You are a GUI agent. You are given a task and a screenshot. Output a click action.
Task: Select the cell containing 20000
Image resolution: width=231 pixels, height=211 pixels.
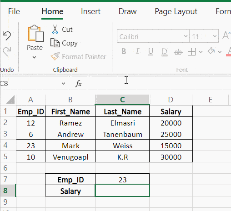point(171,123)
